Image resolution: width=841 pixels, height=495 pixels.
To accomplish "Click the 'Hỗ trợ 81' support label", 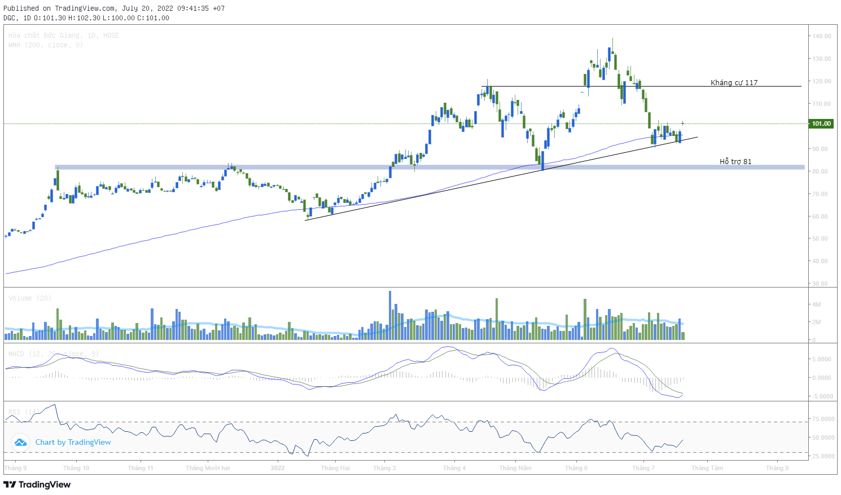I will pyautogui.click(x=735, y=162).
